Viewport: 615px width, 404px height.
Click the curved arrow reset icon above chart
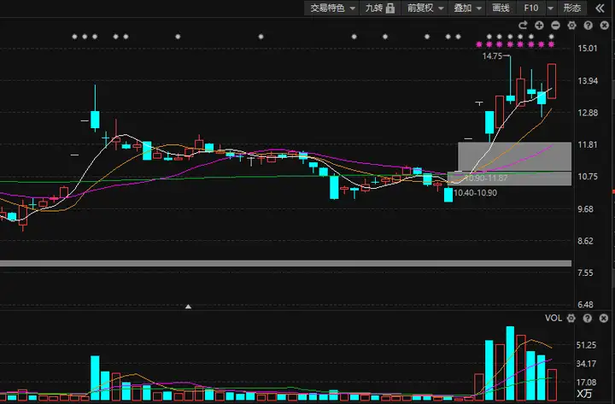click(x=523, y=26)
